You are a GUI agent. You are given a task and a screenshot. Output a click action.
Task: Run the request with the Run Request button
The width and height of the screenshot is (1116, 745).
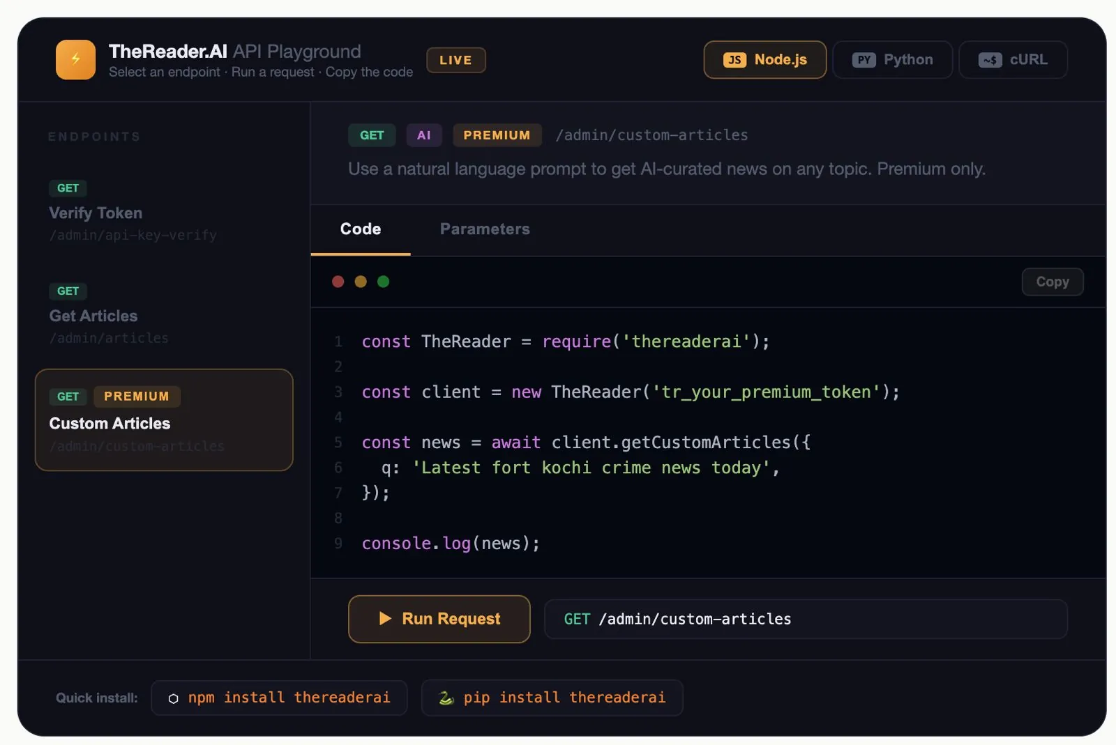(x=439, y=619)
